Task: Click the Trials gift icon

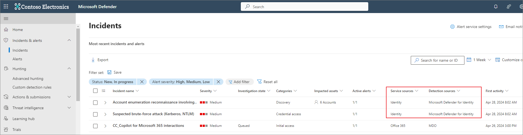Action: [x=6, y=129]
